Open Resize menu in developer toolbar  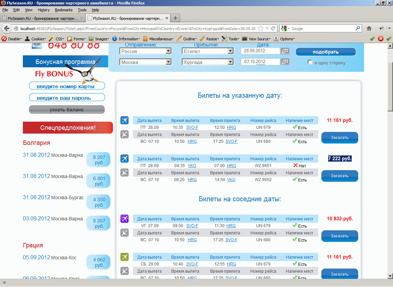209,39
